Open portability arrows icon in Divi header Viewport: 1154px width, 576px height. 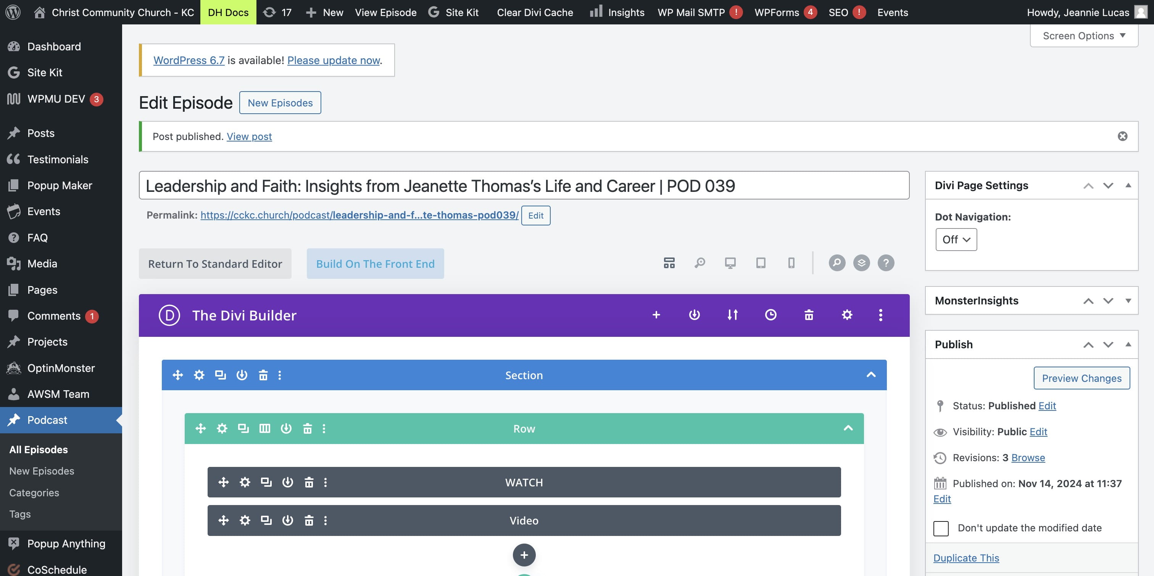coord(732,315)
